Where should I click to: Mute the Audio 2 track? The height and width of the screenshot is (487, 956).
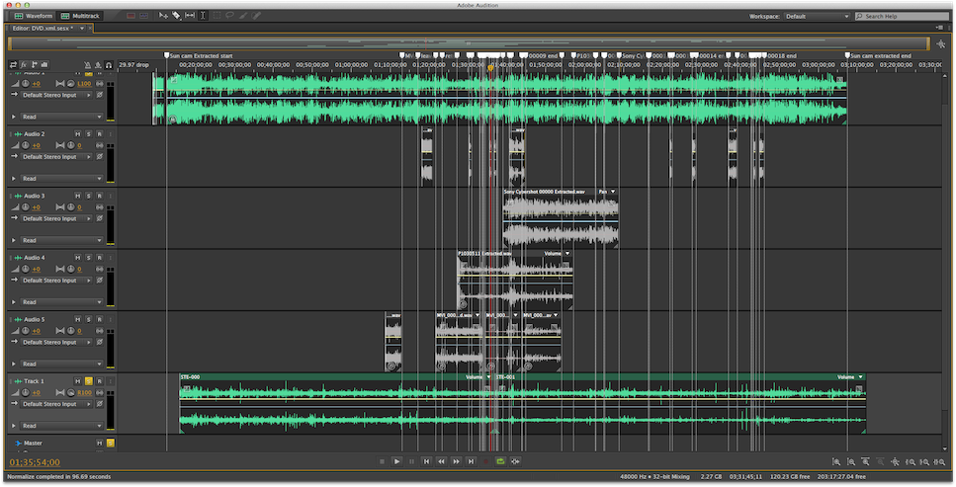point(77,133)
